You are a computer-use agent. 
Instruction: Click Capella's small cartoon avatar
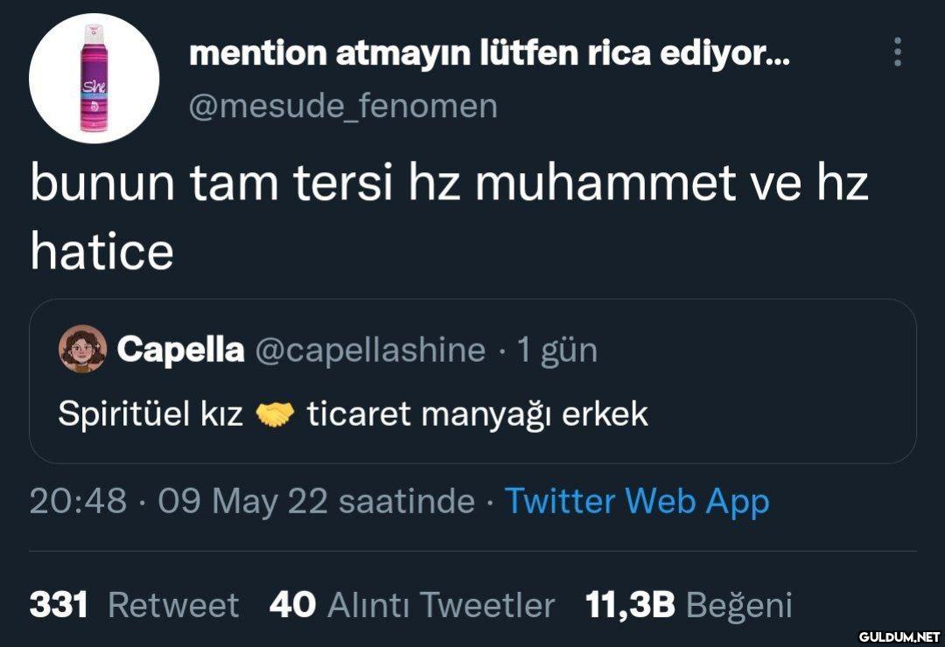click(82, 350)
